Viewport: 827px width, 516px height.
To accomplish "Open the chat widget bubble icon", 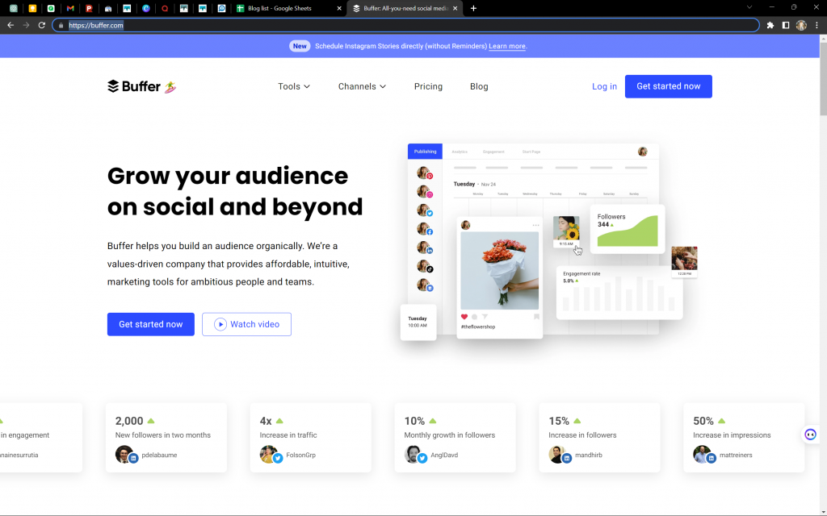I will pos(810,435).
